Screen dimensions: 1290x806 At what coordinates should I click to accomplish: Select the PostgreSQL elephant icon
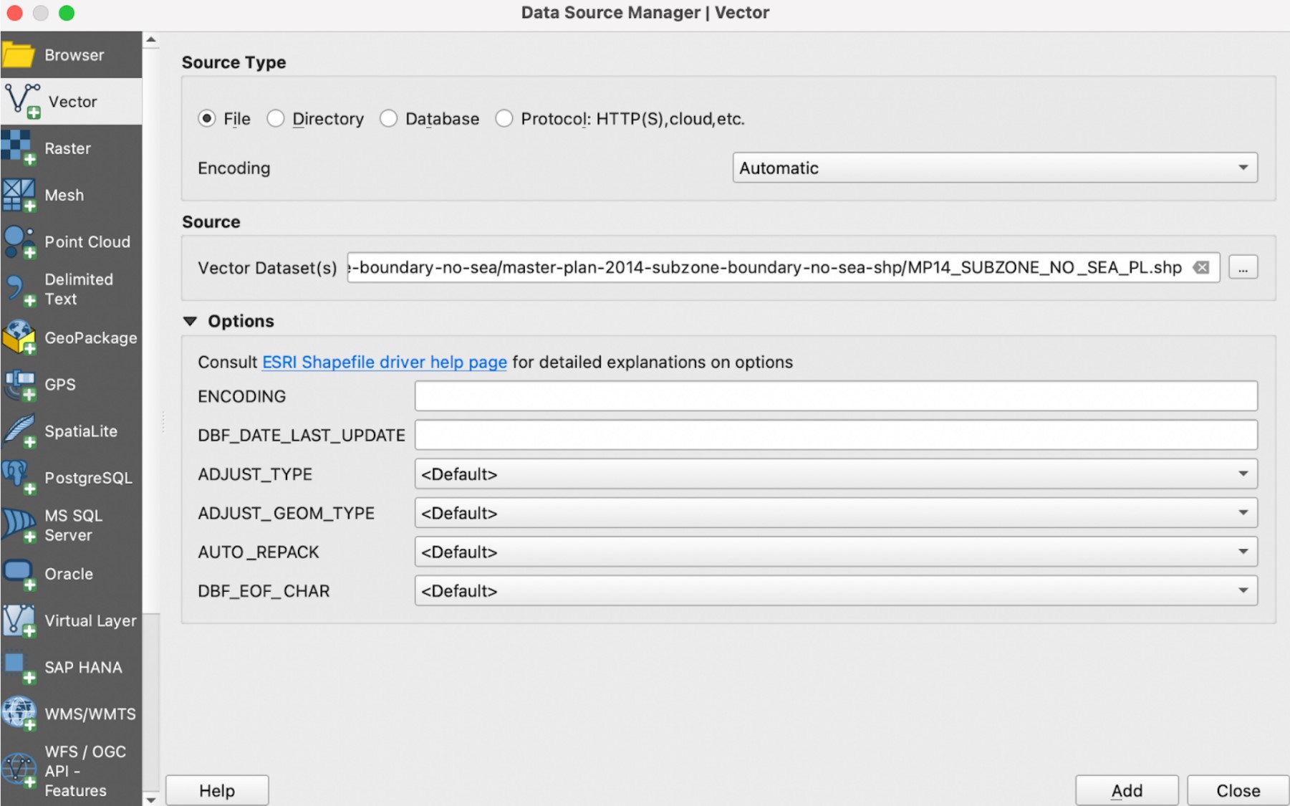pyautogui.click(x=19, y=477)
